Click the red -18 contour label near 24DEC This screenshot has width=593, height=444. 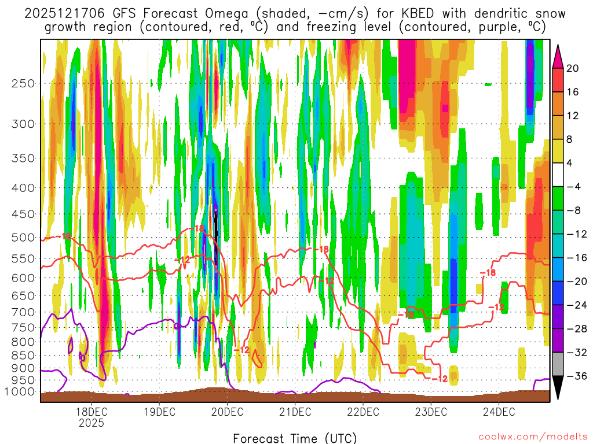pyautogui.click(x=488, y=273)
